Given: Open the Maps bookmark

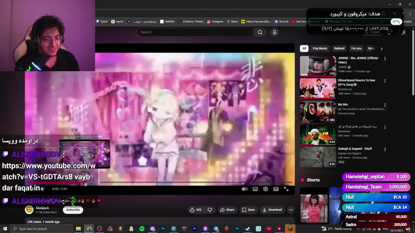Looking at the screenshot, I should point(232,22).
